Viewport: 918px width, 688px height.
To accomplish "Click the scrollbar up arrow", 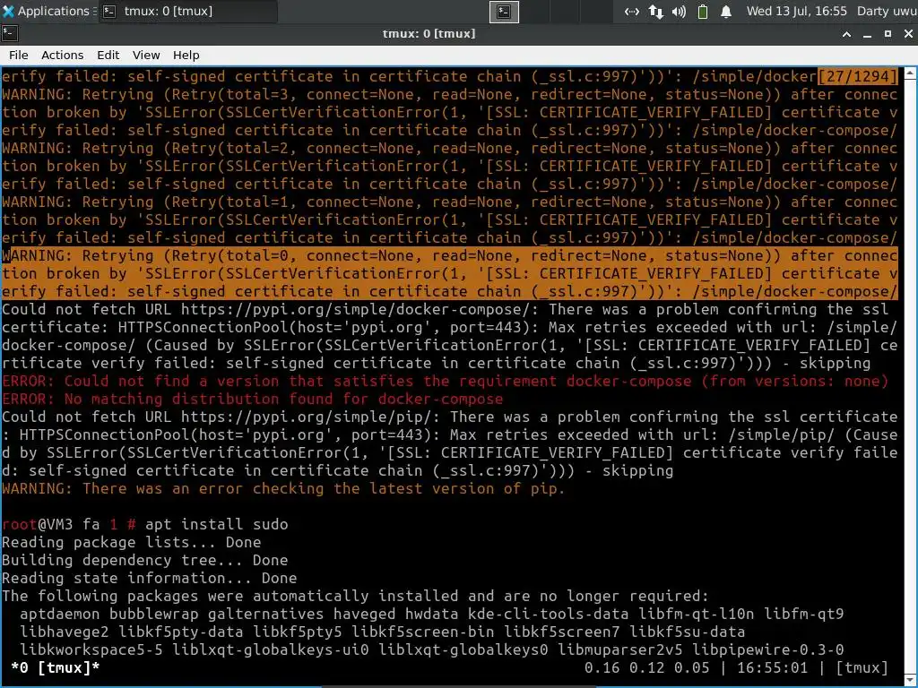I will 911,73.
